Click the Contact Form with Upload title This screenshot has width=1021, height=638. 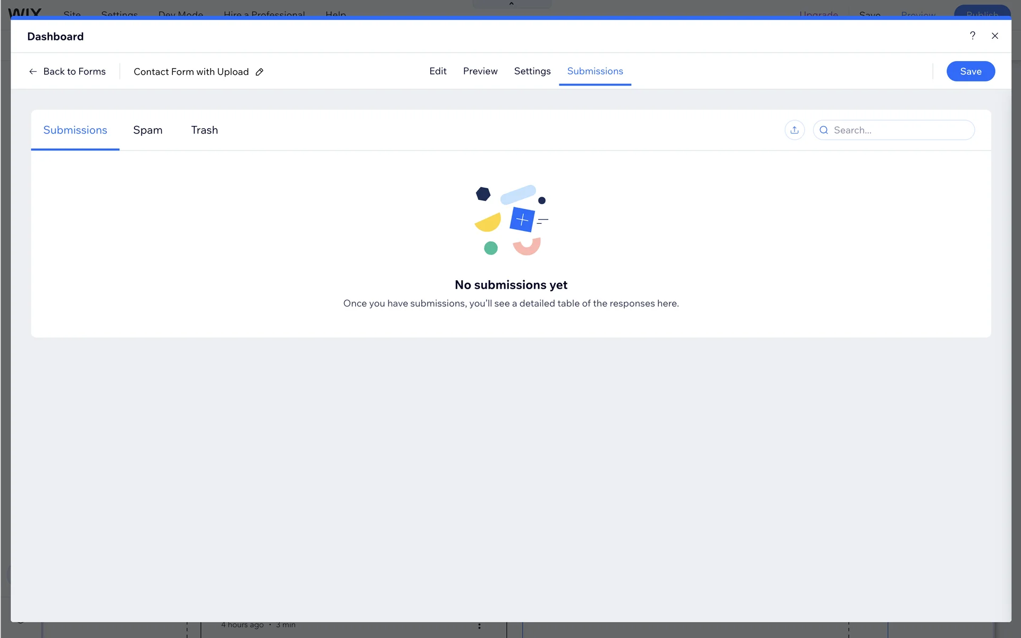pos(191,72)
